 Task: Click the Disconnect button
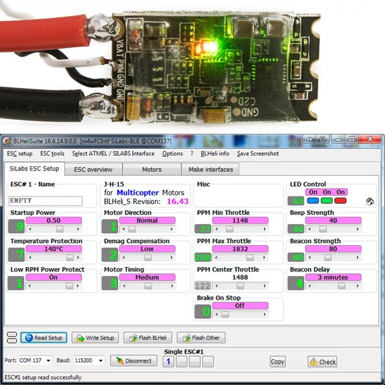tap(134, 361)
